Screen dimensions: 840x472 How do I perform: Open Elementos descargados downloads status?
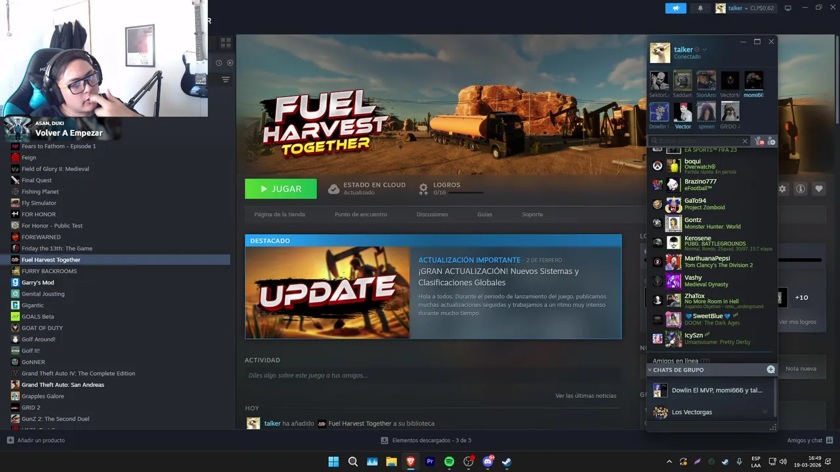[x=427, y=441]
